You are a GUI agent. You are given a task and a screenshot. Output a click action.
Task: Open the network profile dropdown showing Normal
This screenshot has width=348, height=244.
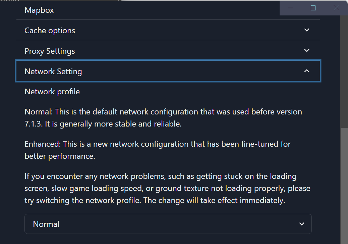[x=168, y=224]
